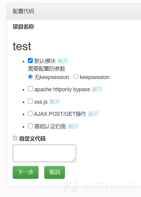Screen dimensions: 141x197
Task: Click the 自定义代码 label text
Action: [32, 139]
